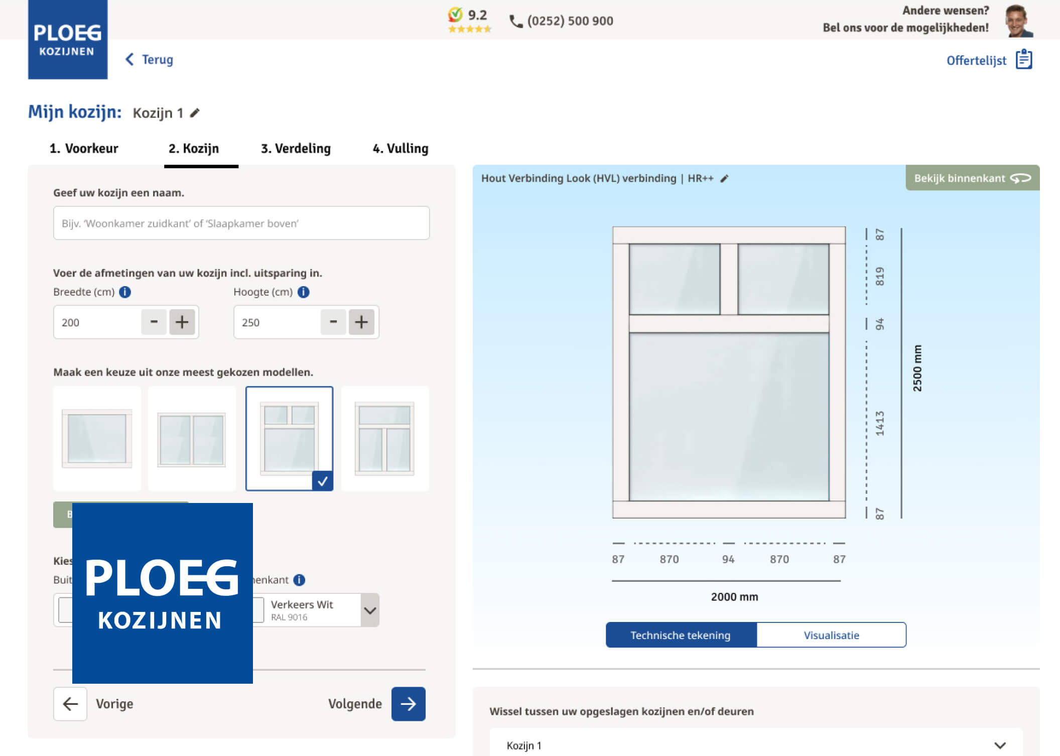Open the Verkeers Wit RAL 9016 color dropdown
The height and width of the screenshot is (756, 1060).
tap(370, 609)
